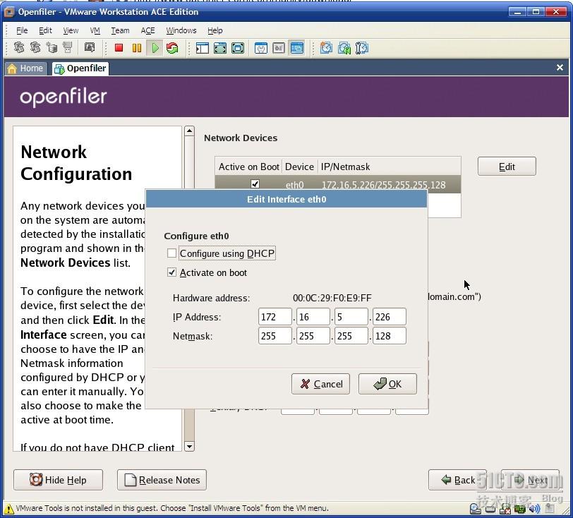Click the new virtual machine icon with sparkle

52,47
